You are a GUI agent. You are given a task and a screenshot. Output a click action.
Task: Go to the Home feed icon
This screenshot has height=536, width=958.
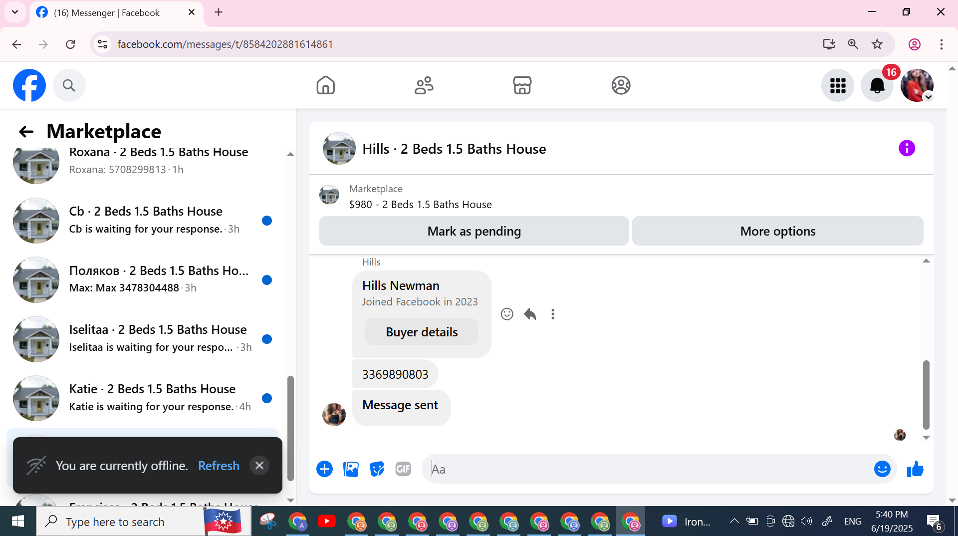[325, 85]
